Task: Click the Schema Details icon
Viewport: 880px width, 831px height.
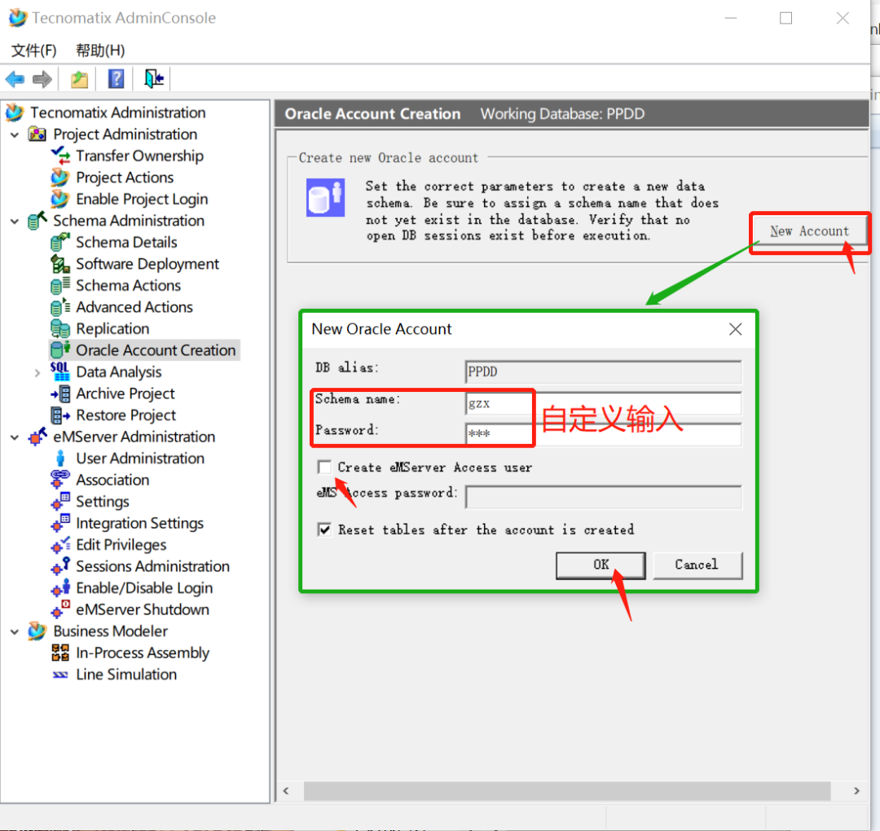Action: point(60,242)
